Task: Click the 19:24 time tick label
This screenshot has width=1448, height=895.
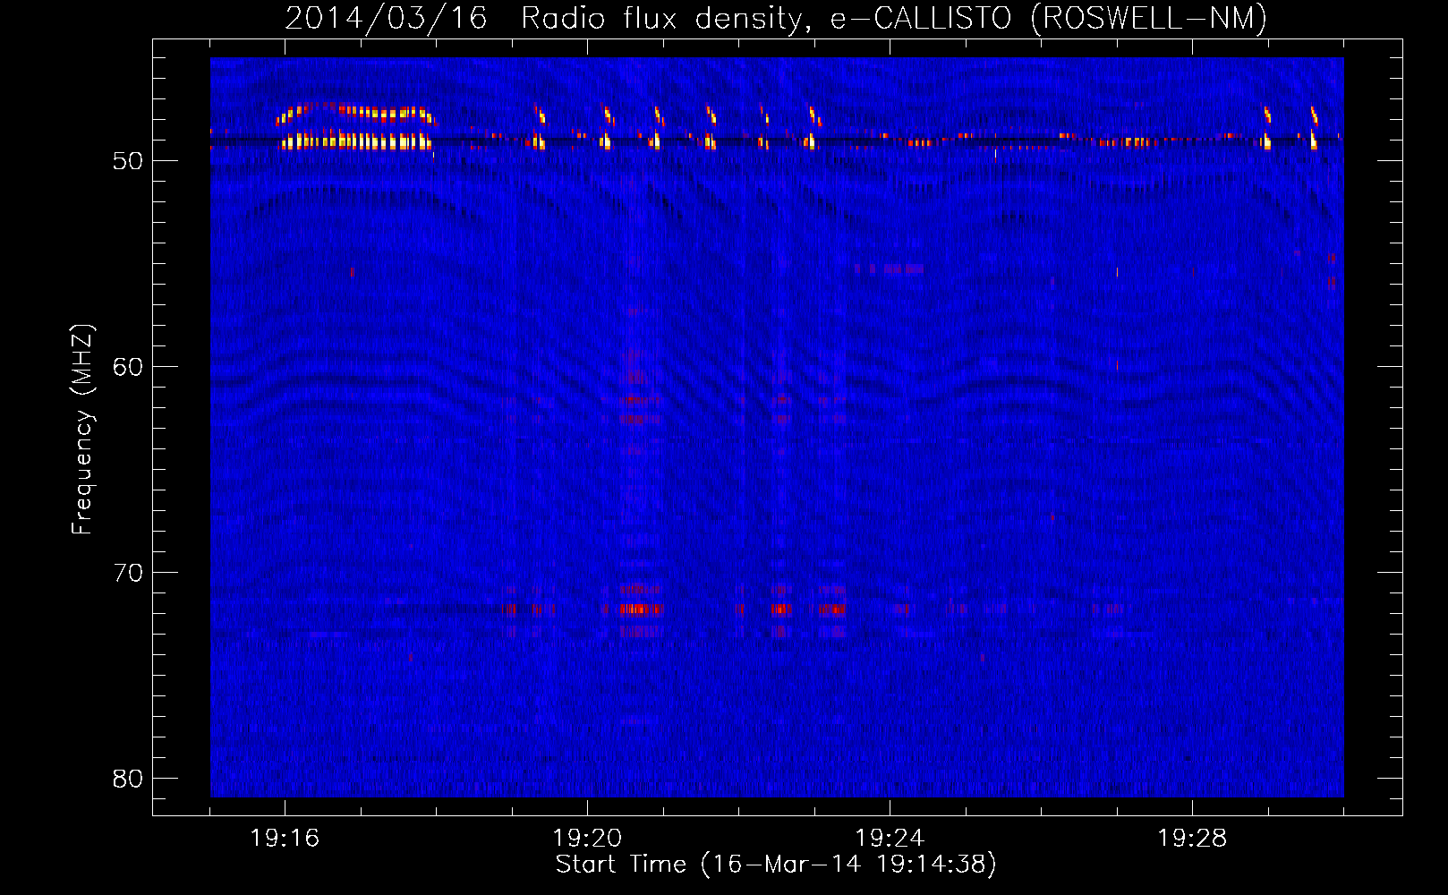Action: pos(890,838)
